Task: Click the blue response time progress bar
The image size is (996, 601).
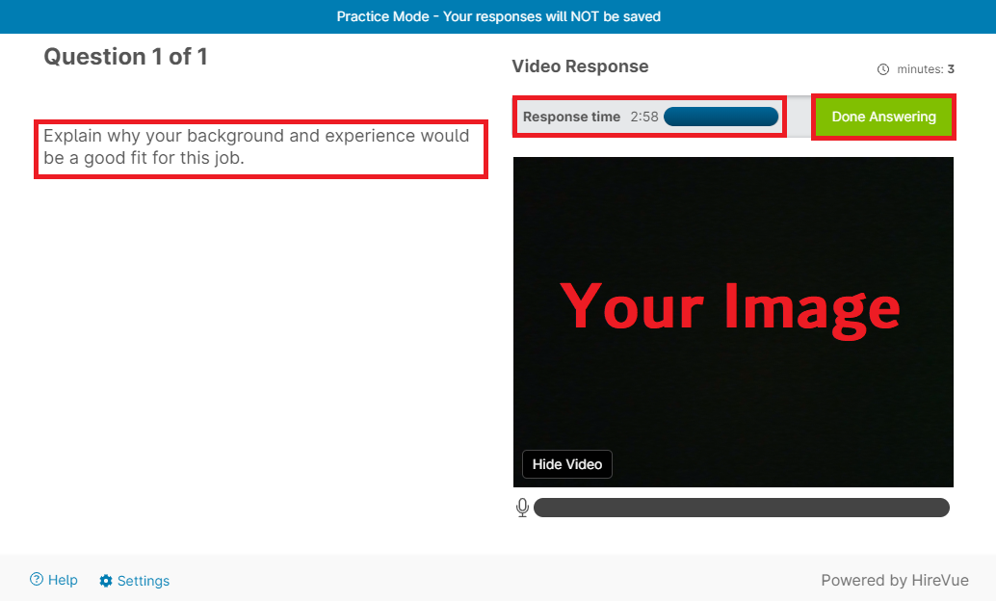Action: [721, 117]
